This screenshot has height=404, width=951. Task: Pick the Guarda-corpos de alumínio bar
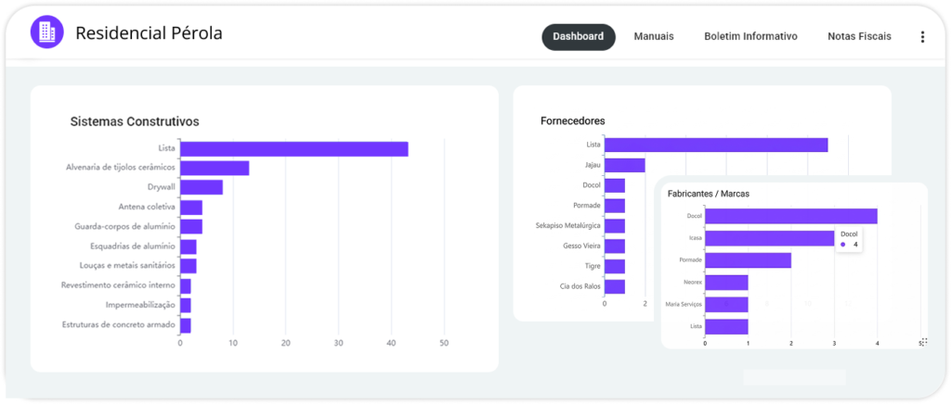click(x=191, y=226)
